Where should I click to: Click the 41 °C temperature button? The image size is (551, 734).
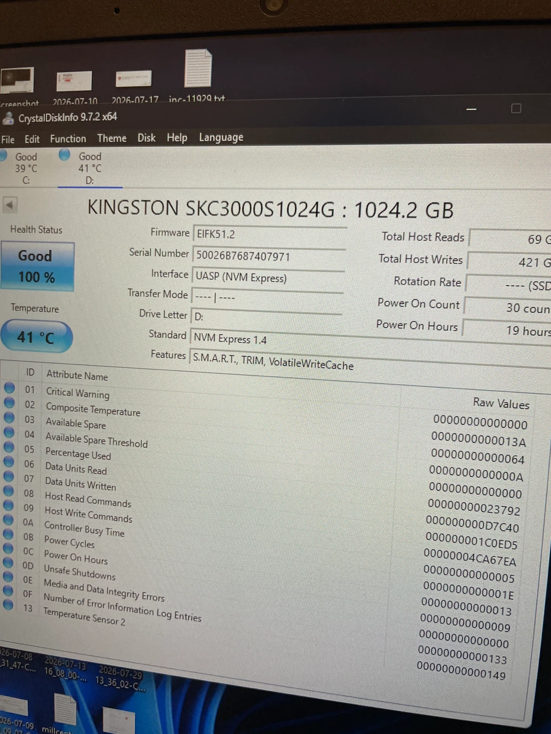(36, 336)
